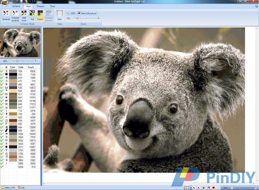259x190 pixels.
Task: Click the Color column header
Action: [12, 67]
